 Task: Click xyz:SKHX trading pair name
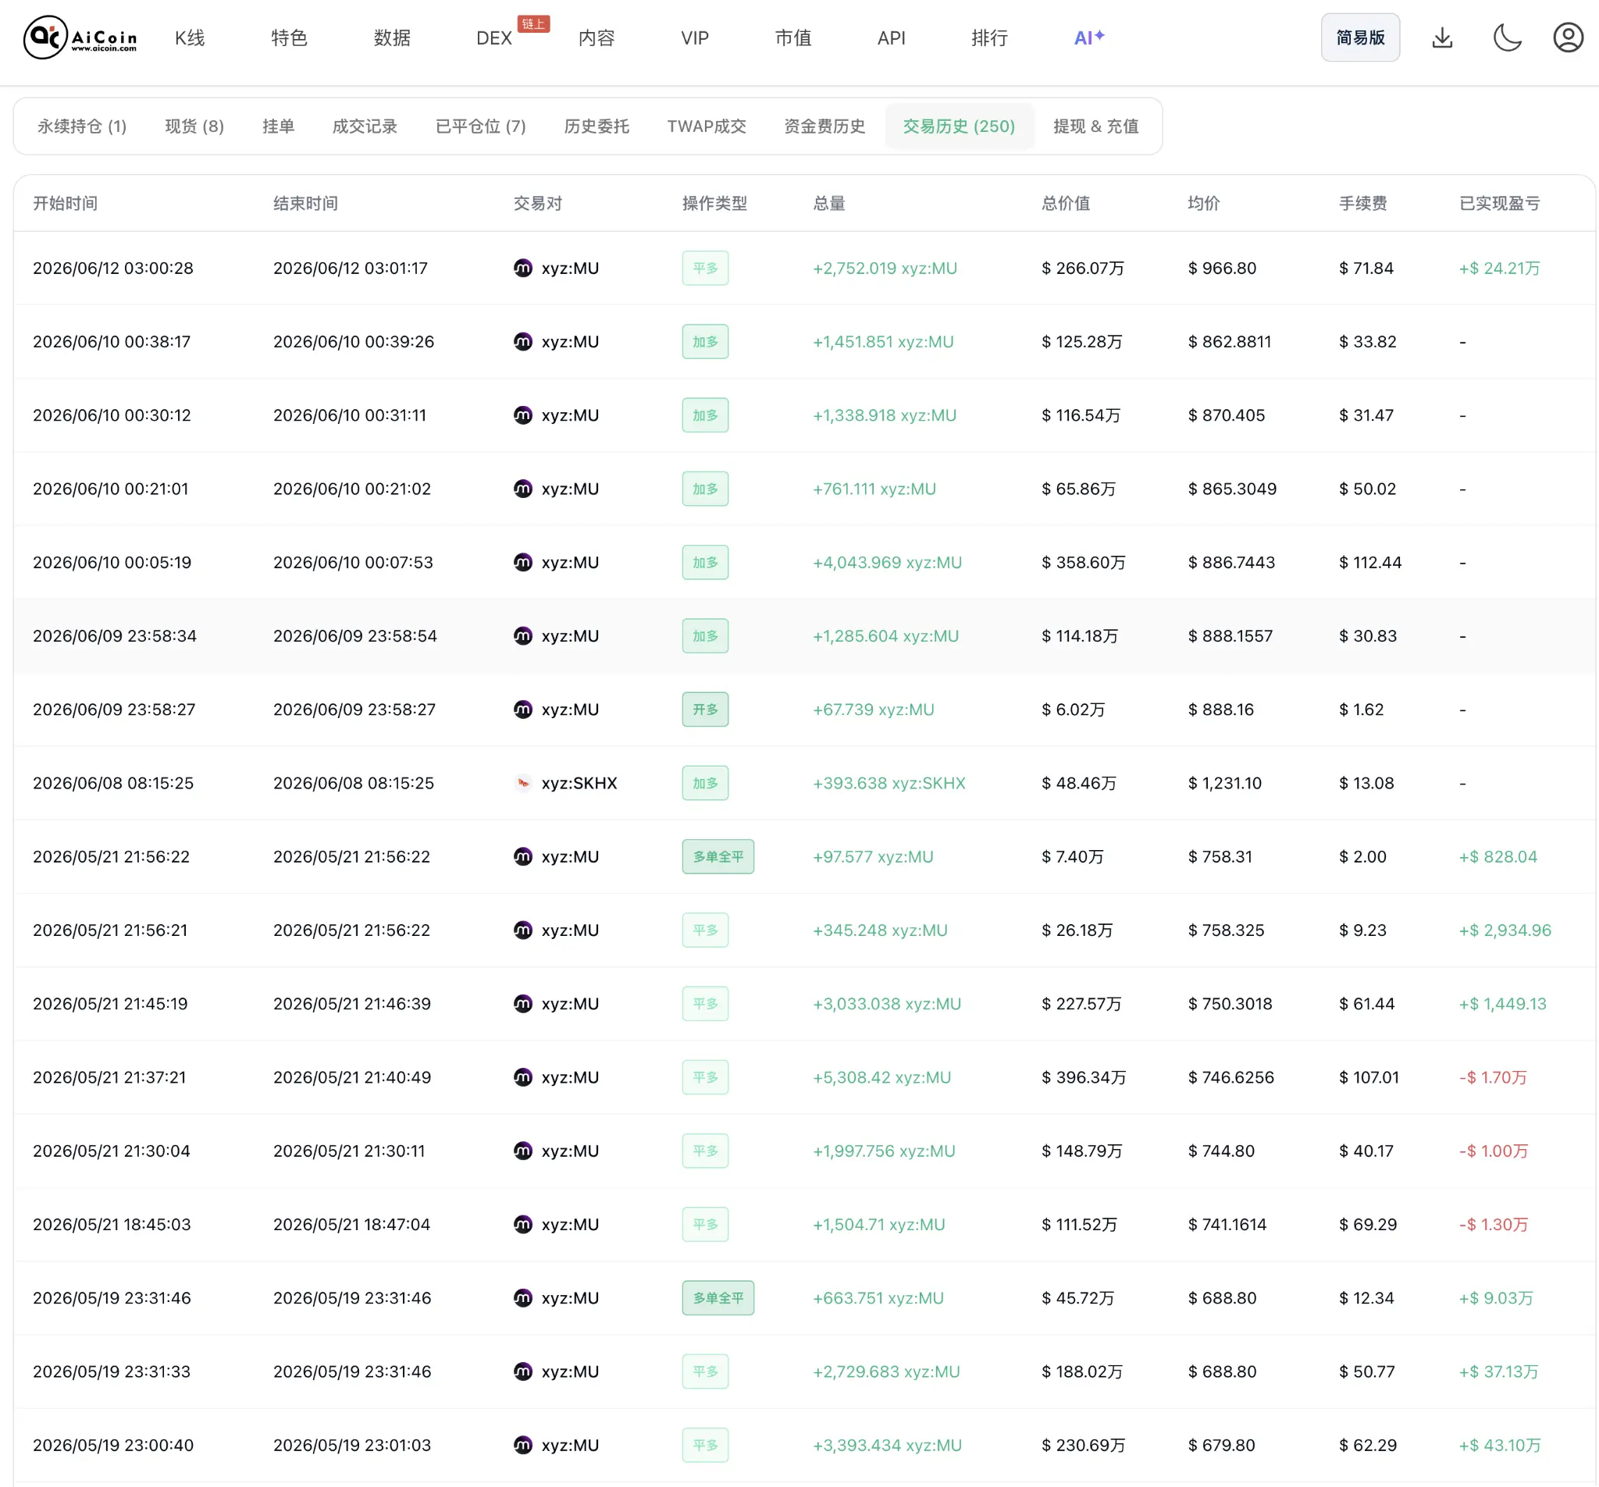pos(579,783)
